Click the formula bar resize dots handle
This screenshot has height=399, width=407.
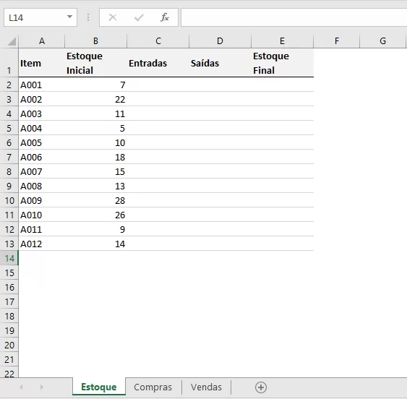[x=88, y=17]
